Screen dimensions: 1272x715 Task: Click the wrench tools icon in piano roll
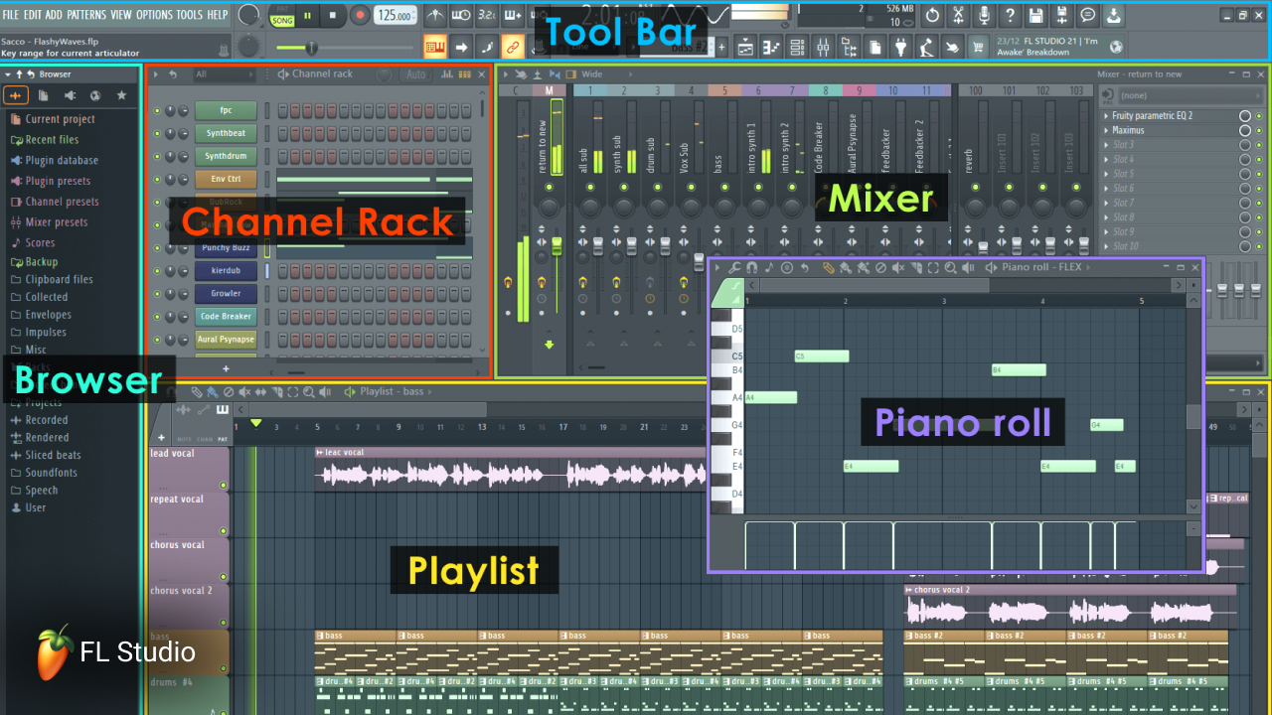pyautogui.click(x=734, y=267)
